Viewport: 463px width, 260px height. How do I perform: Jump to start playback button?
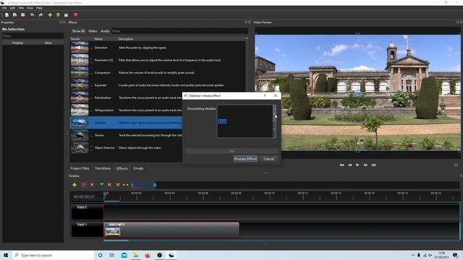(341, 165)
